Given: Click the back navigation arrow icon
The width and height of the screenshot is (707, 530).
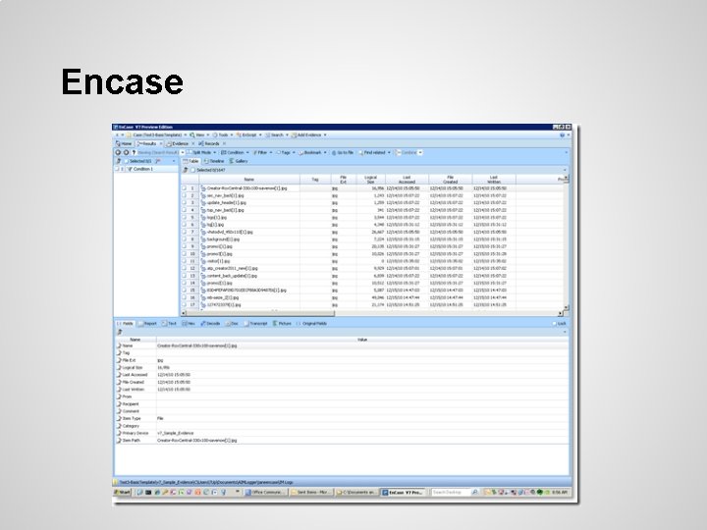Looking at the screenshot, I should pyautogui.click(x=118, y=153).
